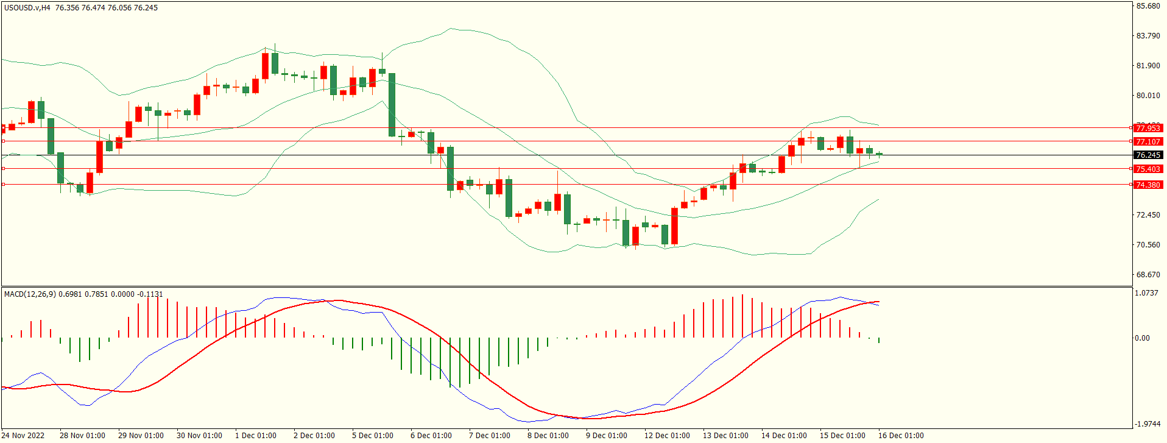Click the 80.010 price axis label
Viewport: 1167px width, 443px height.
(1148, 96)
